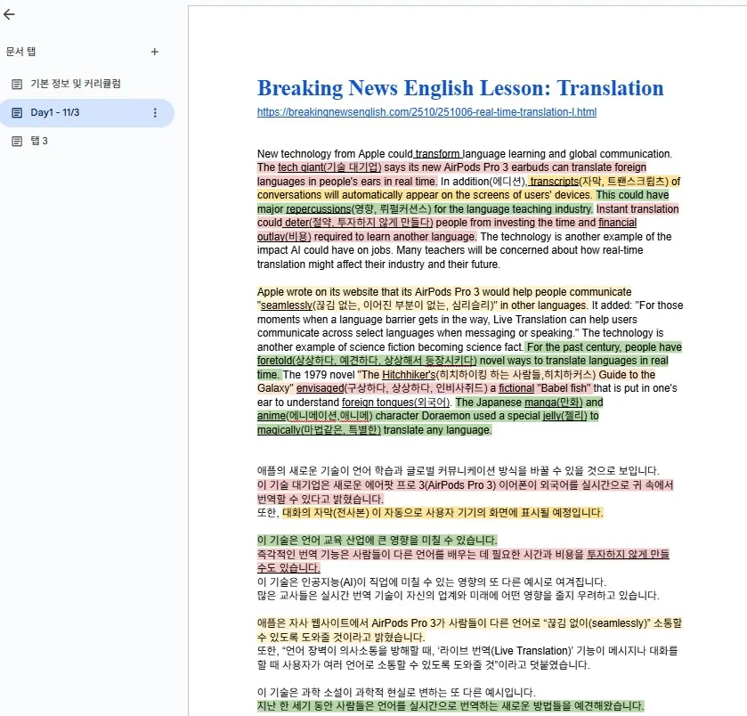Click the underlined word foretold
The height and width of the screenshot is (716, 747).
click(x=274, y=361)
